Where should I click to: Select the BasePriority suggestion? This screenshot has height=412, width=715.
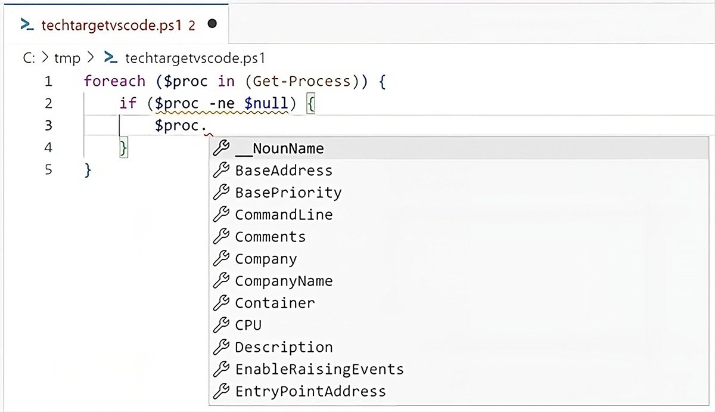click(x=288, y=193)
